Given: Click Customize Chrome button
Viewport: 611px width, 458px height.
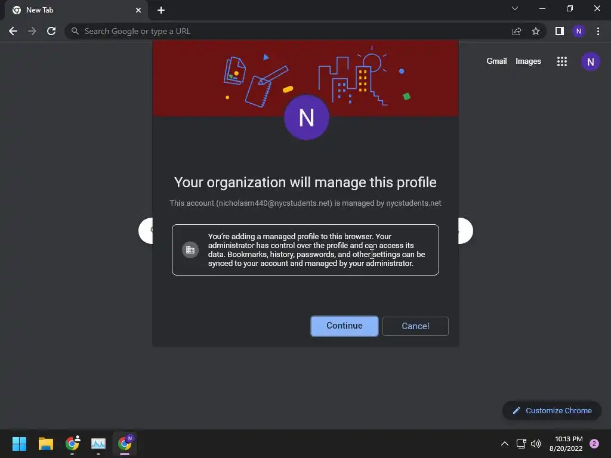Looking at the screenshot, I should tap(552, 410).
